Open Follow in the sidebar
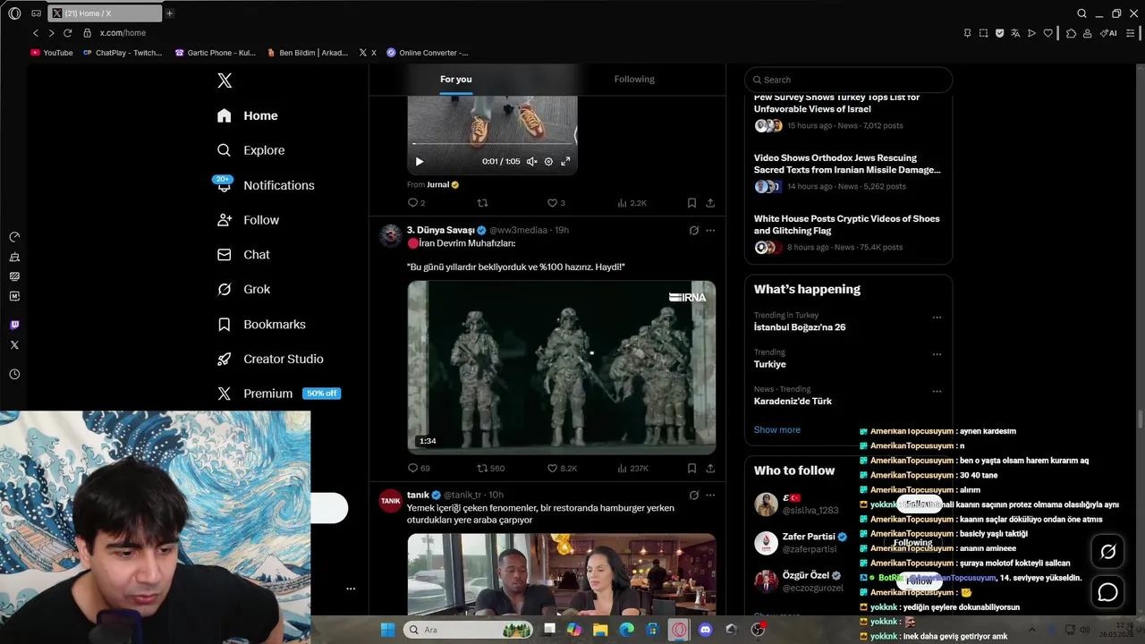Viewport: 1145px width, 644px height. click(x=248, y=220)
